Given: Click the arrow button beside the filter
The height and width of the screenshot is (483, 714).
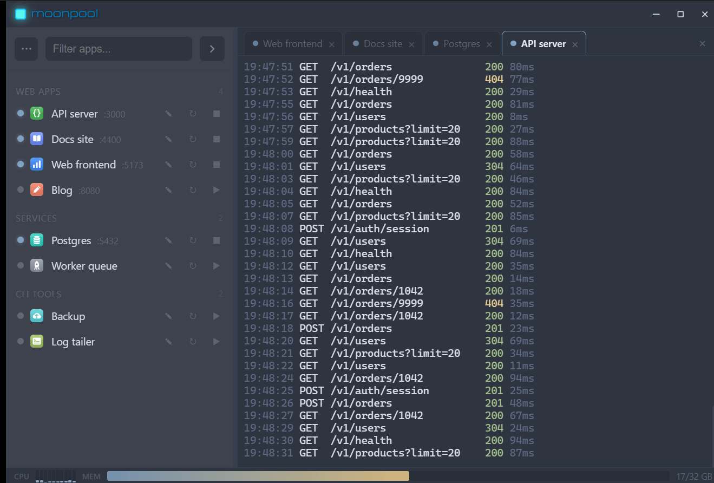Looking at the screenshot, I should pyautogui.click(x=212, y=49).
